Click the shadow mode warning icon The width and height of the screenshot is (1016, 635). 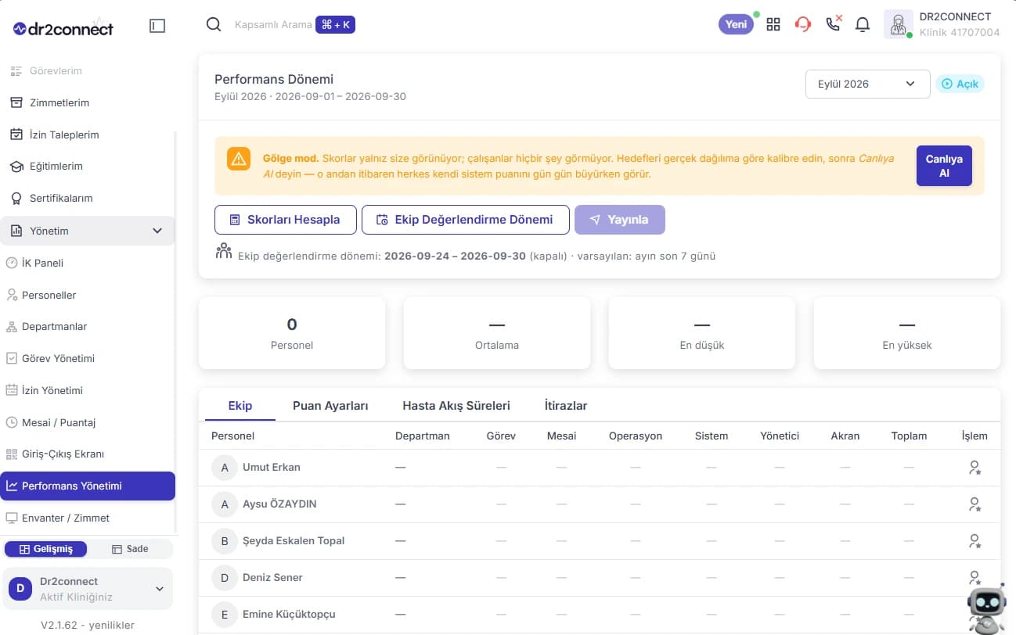pyautogui.click(x=239, y=159)
